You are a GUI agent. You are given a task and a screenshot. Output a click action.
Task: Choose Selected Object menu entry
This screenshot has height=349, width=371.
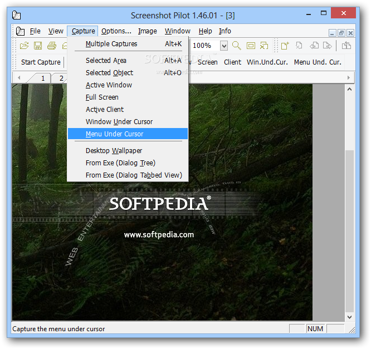point(128,73)
